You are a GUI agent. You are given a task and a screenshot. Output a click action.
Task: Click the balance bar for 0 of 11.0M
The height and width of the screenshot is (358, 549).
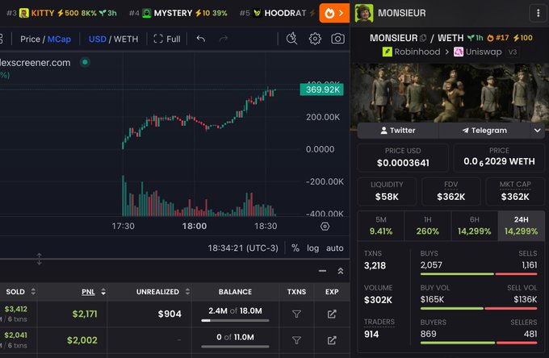(235, 347)
